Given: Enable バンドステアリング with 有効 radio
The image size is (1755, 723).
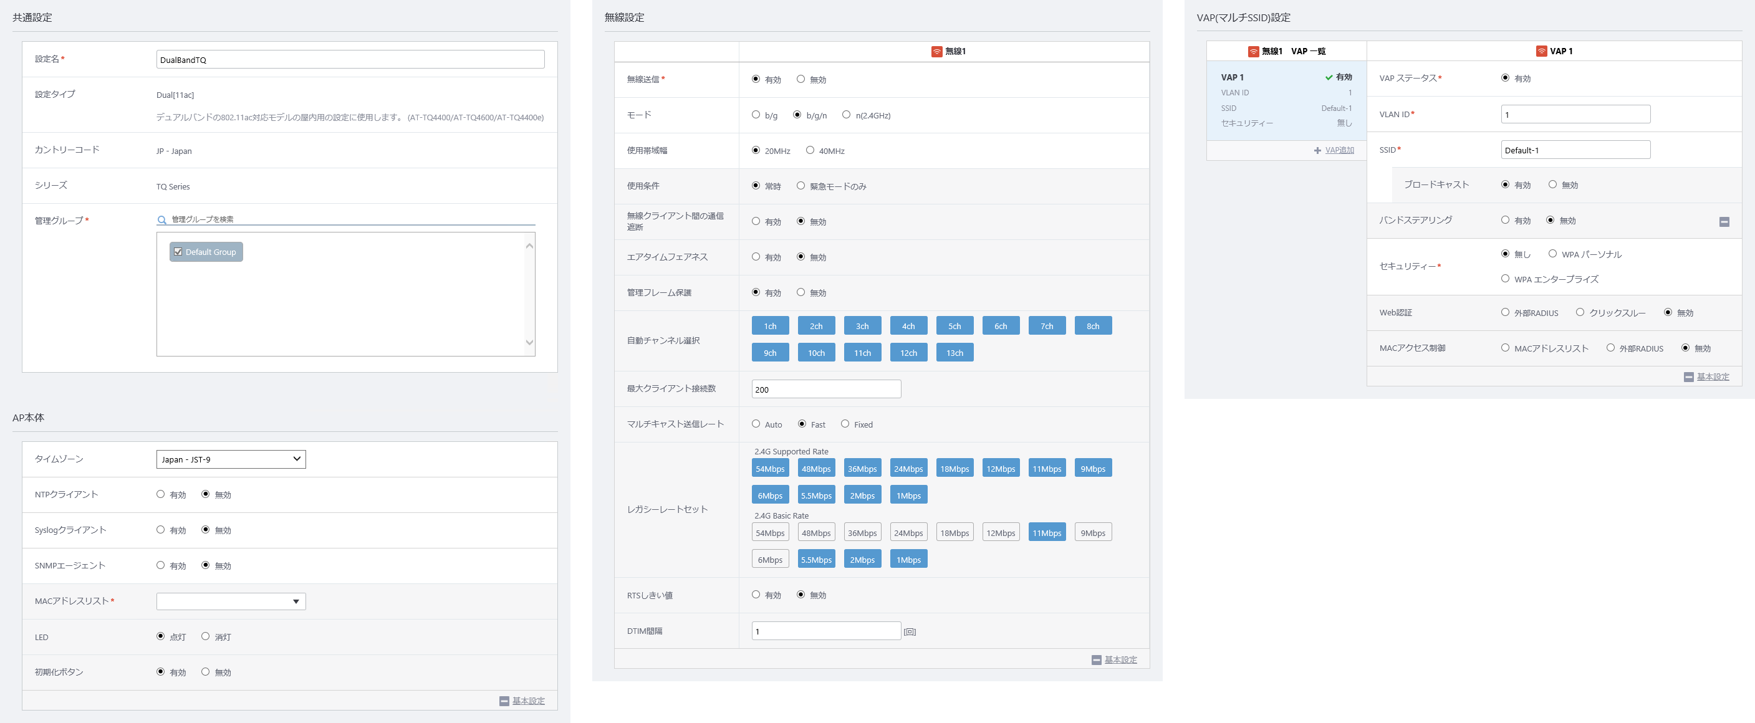Looking at the screenshot, I should [1505, 220].
